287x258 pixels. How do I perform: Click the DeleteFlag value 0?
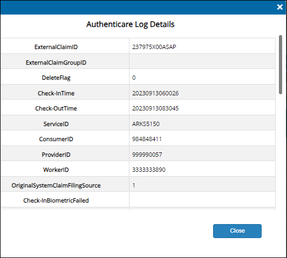click(134, 78)
